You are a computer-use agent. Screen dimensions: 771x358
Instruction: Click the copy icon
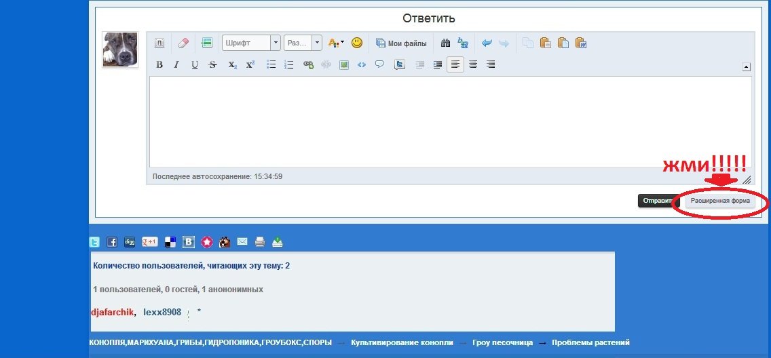528,43
